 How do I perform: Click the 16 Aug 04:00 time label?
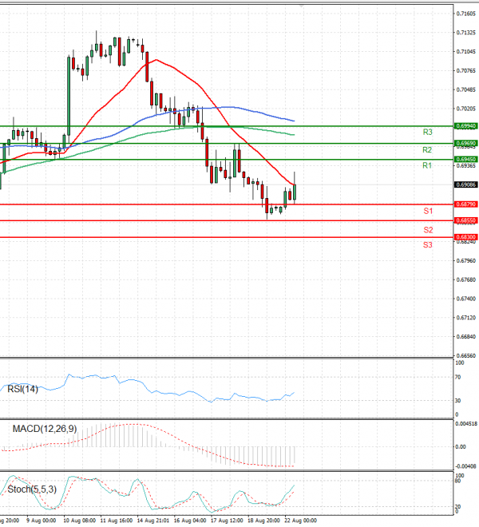[x=190, y=521]
